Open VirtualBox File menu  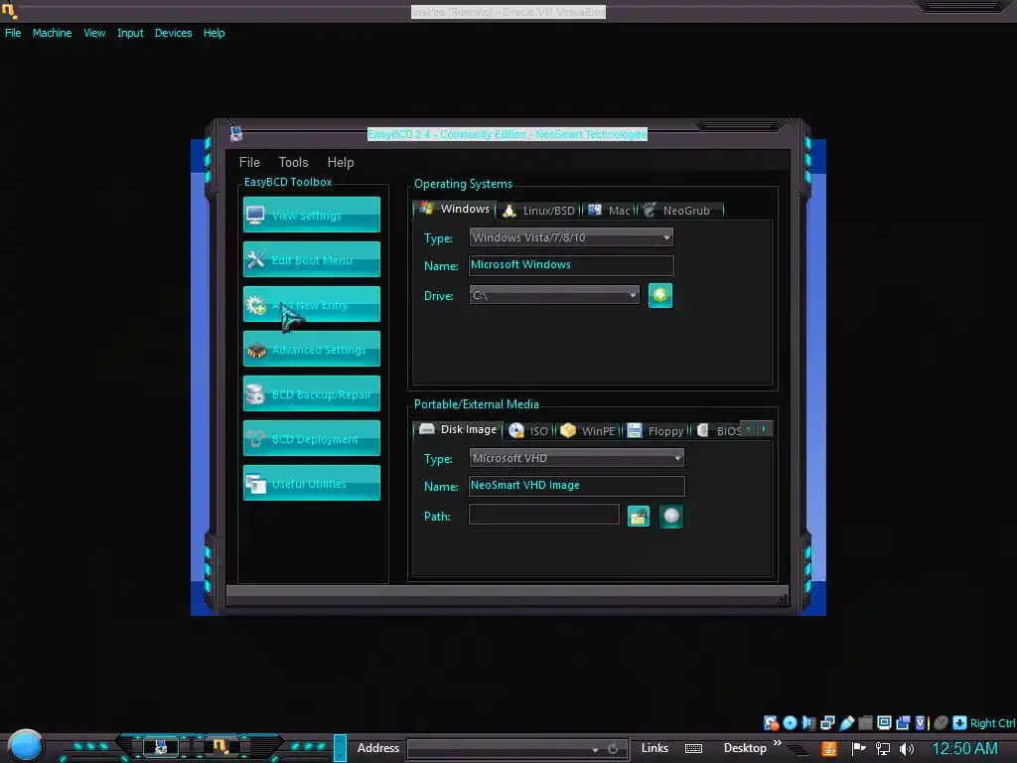(13, 33)
